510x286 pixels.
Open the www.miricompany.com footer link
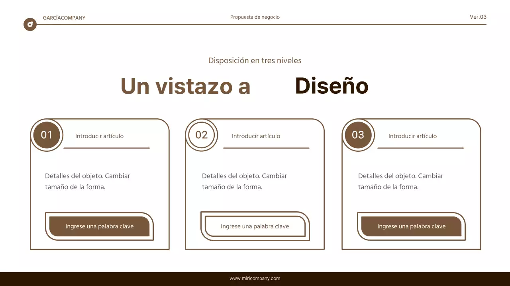click(255, 278)
